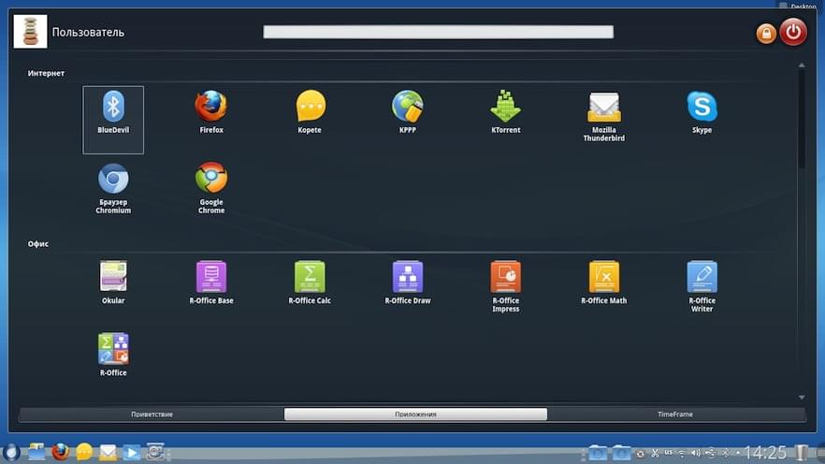Viewport: 825px width, 464px height.
Task: Click the volume speaker tray icon
Action: pos(696,453)
